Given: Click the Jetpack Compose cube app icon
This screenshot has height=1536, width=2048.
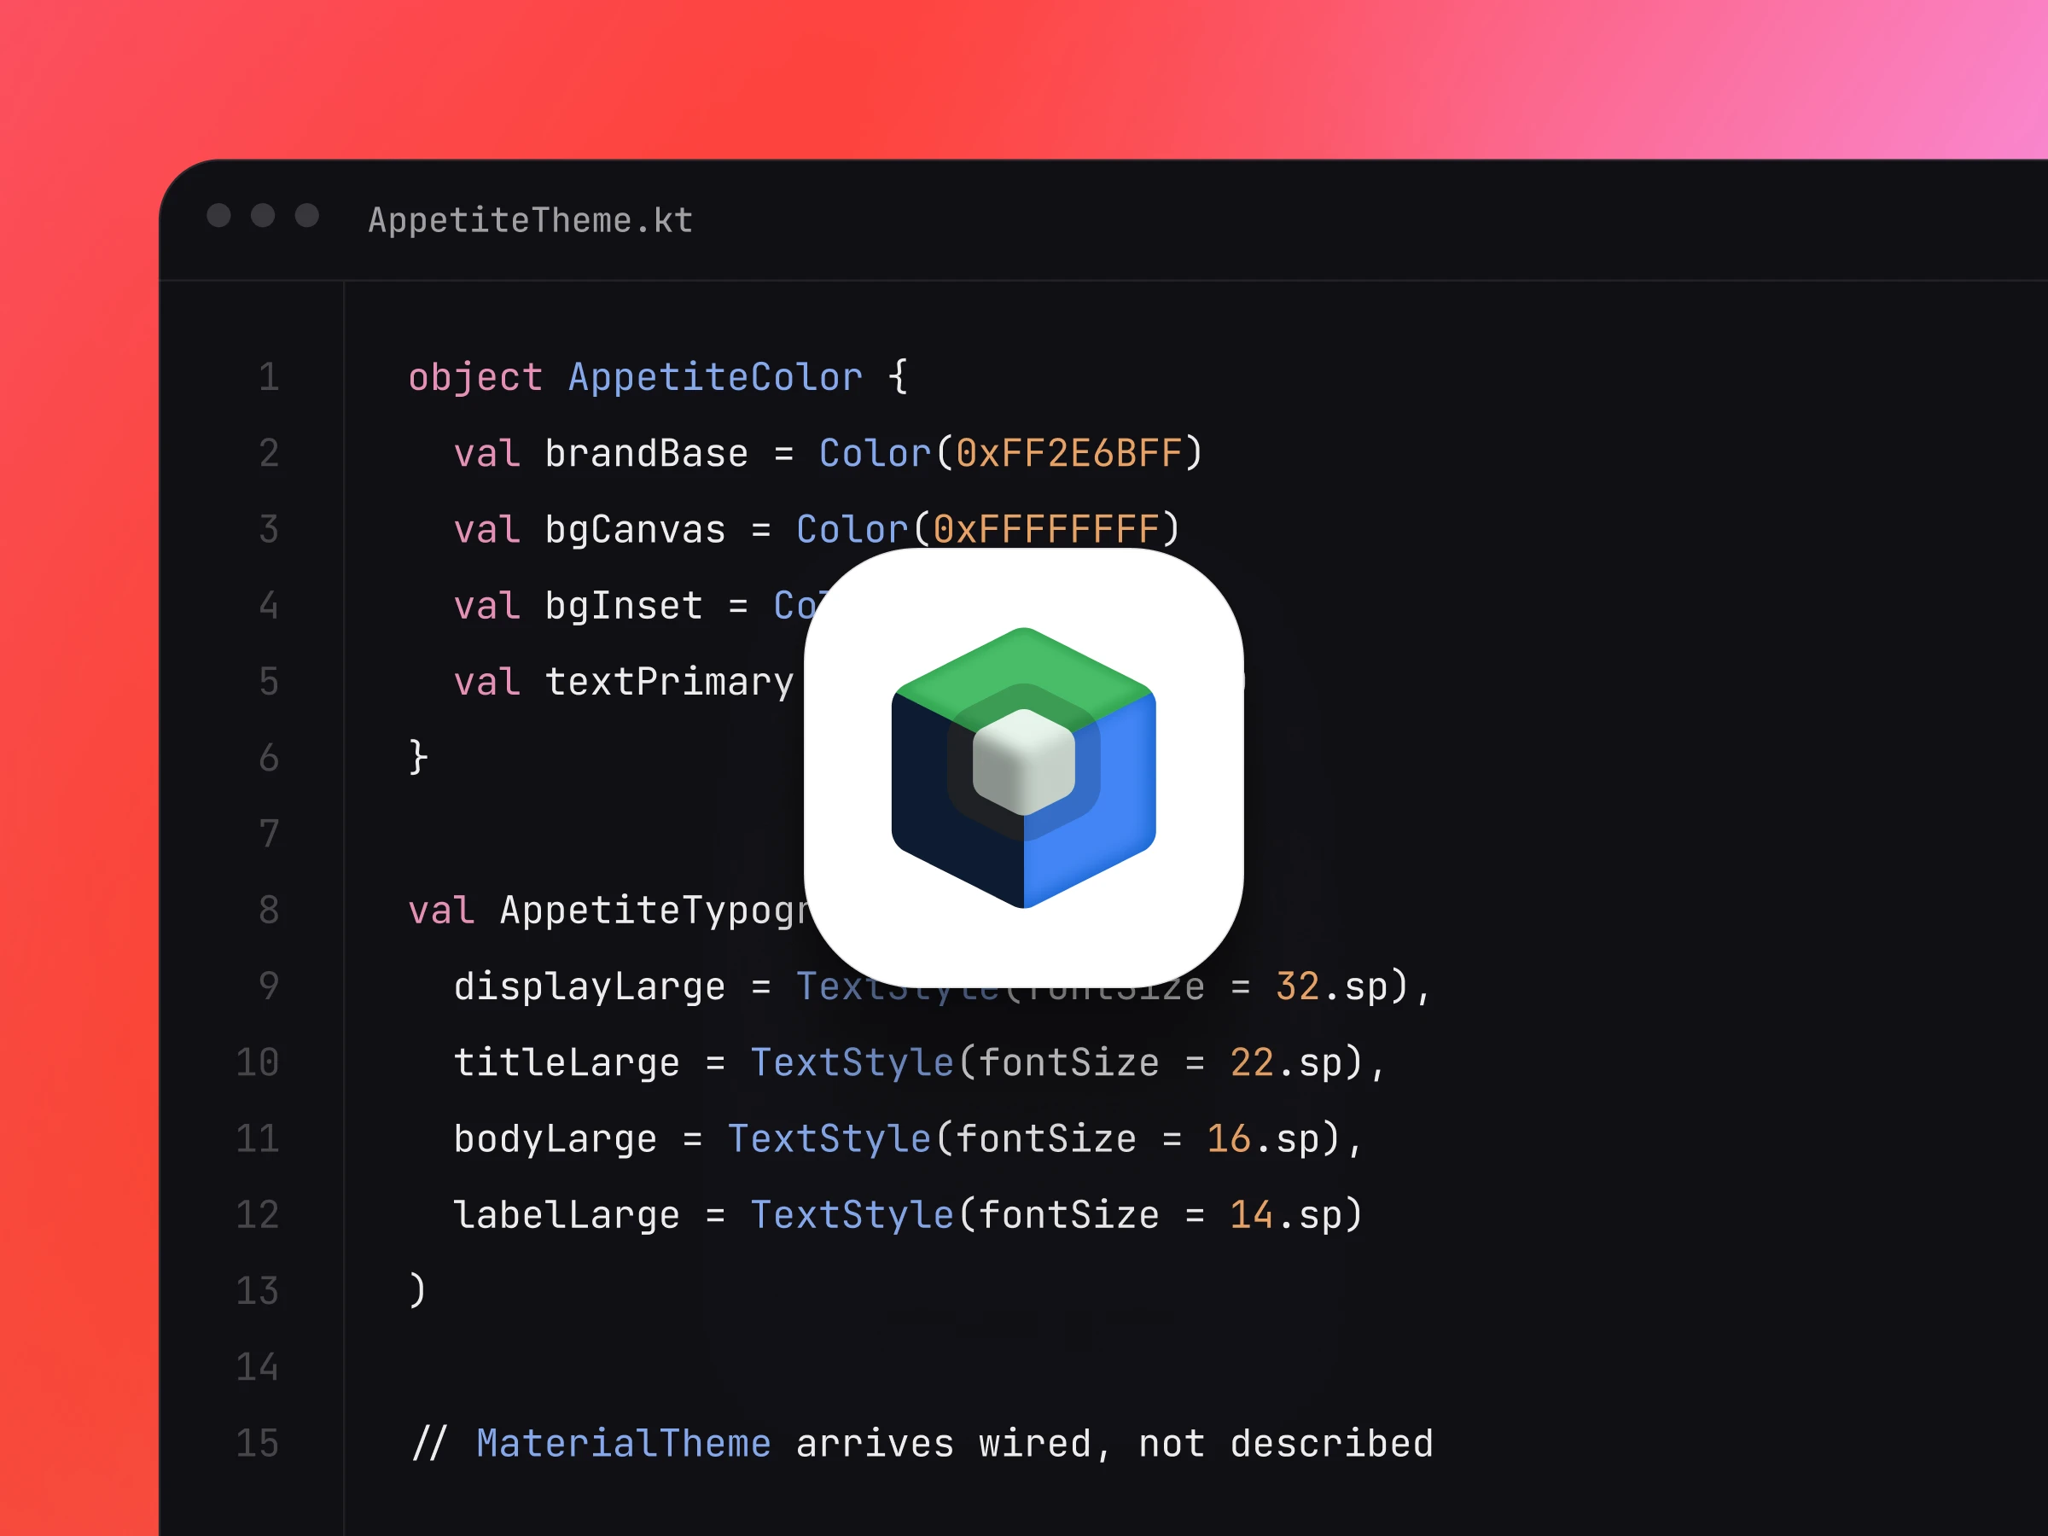Looking at the screenshot, I should tap(1023, 767).
